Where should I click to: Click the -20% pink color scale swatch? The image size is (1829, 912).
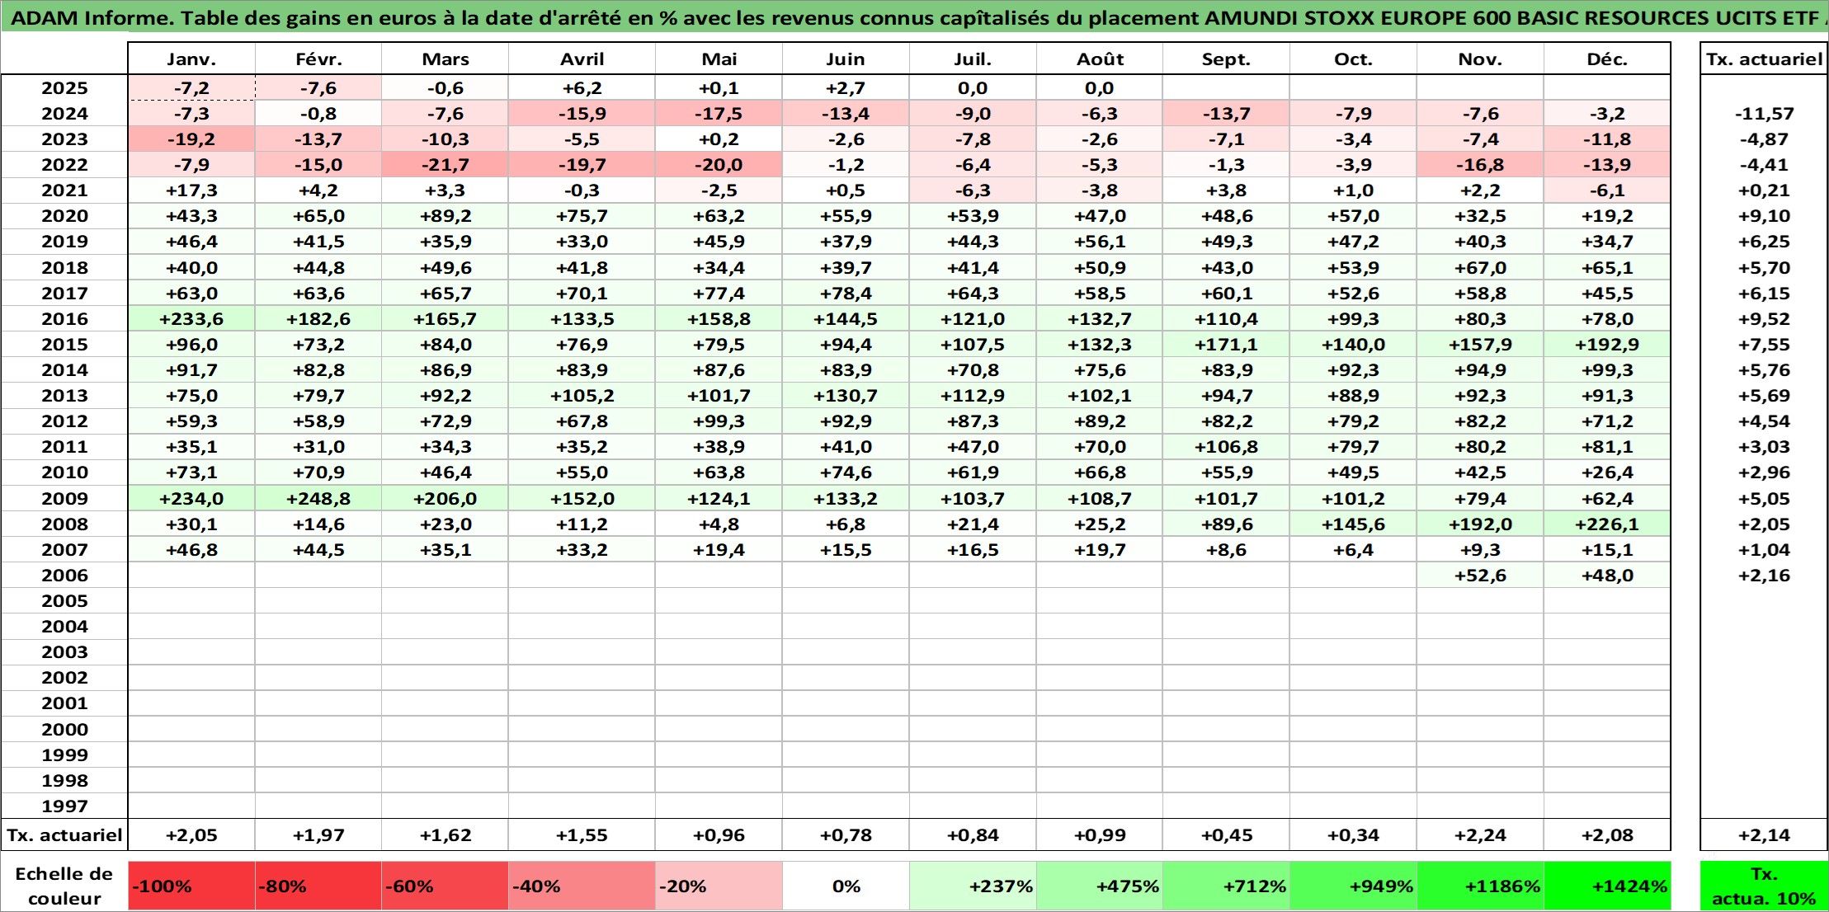719,886
